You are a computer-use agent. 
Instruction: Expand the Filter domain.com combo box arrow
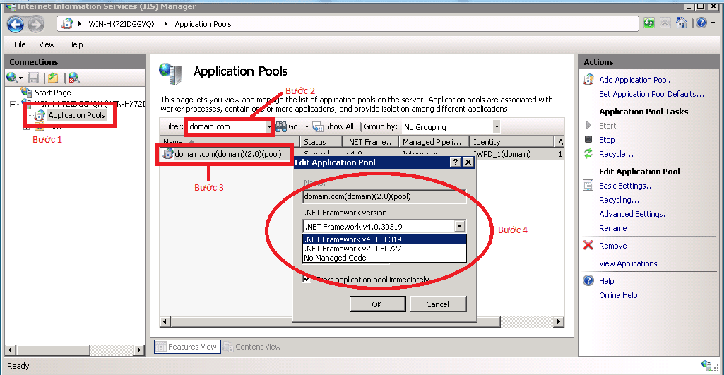click(x=269, y=127)
